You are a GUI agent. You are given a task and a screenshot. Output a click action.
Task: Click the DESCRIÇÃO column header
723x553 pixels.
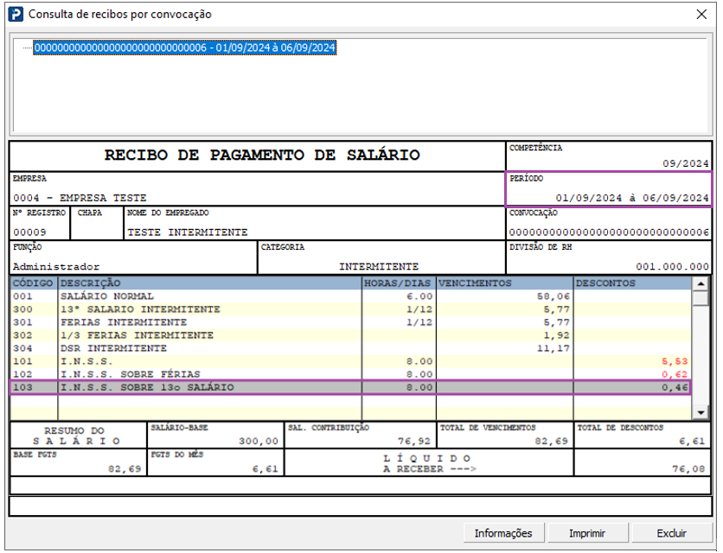pyautogui.click(x=210, y=283)
